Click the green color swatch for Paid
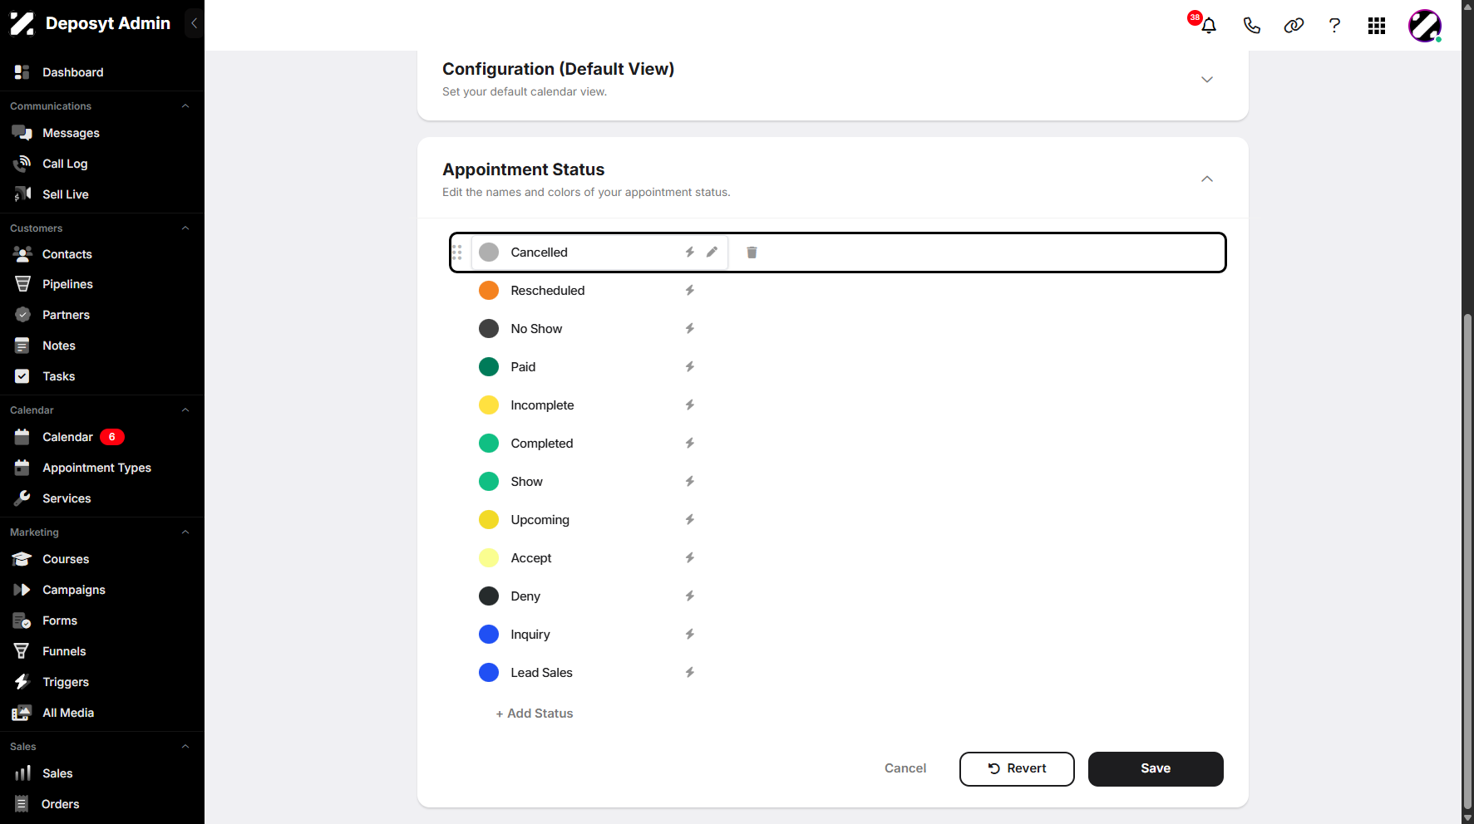Viewport: 1474px width, 824px height. coord(489,366)
